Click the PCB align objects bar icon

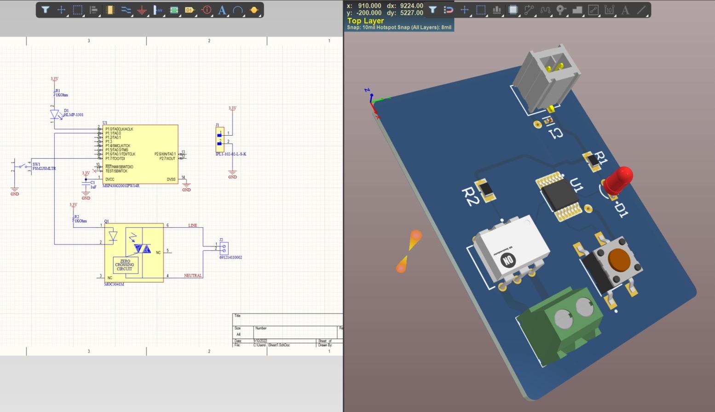pos(497,10)
